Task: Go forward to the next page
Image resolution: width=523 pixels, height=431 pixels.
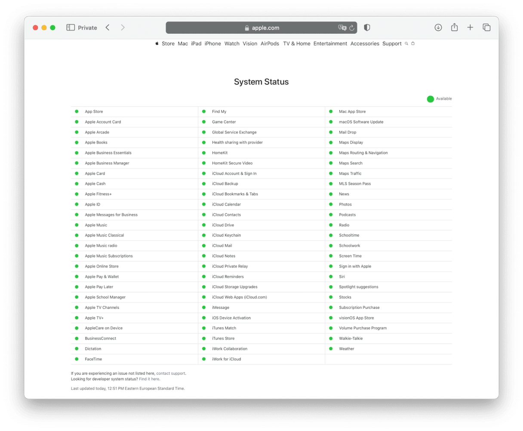Action: [123, 28]
